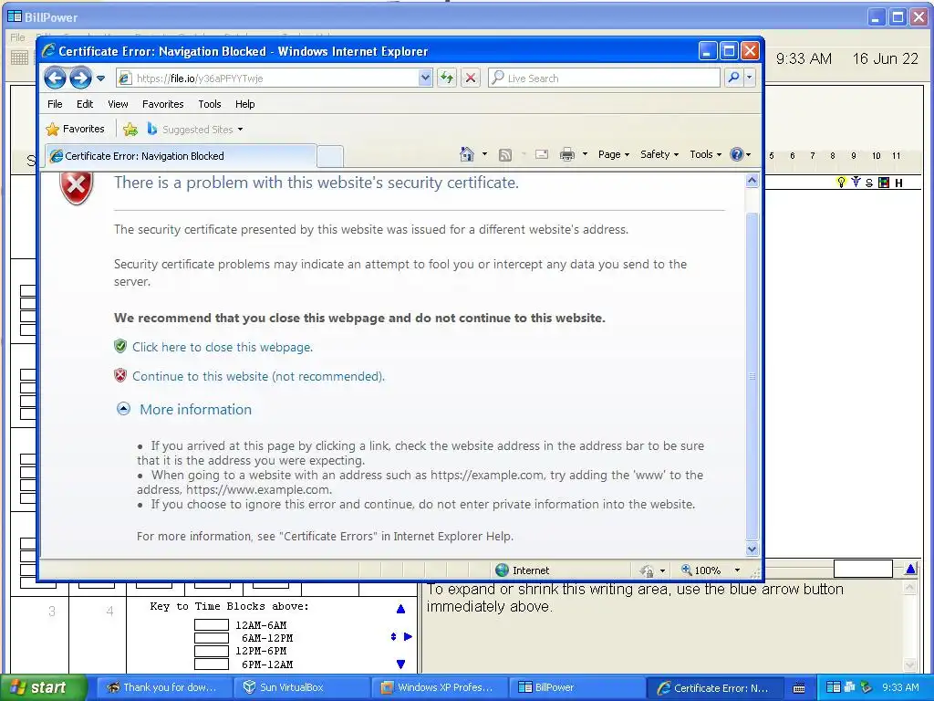934x701 pixels.
Task: Open the File menu in Internet Explorer
Action: (55, 104)
